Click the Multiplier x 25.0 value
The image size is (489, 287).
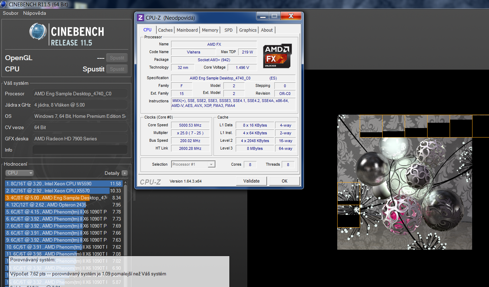tap(190, 133)
